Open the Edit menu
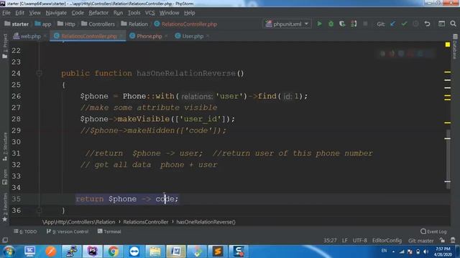The height and width of the screenshot is (258, 460). tap(19, 13)
